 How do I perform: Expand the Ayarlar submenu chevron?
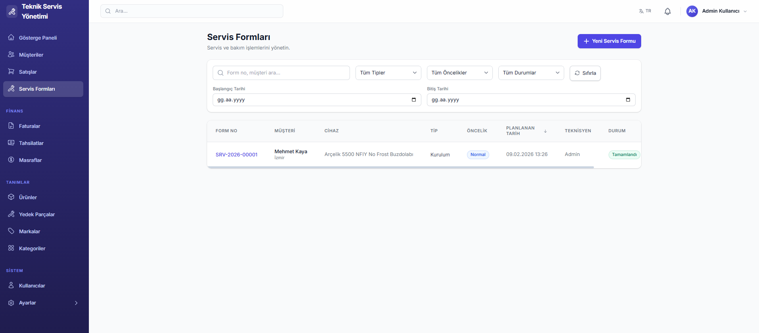[x=76, y=303]
